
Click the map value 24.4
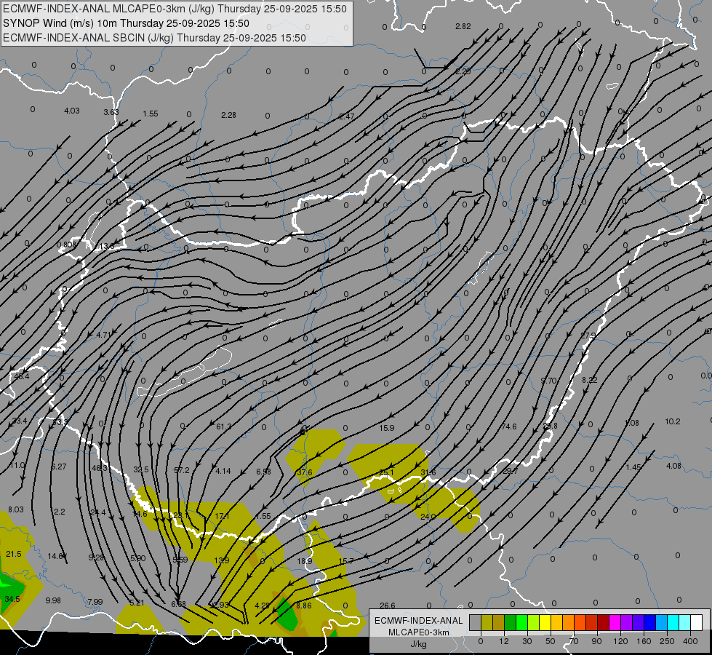pyautogui.click(x=97, y=512)
